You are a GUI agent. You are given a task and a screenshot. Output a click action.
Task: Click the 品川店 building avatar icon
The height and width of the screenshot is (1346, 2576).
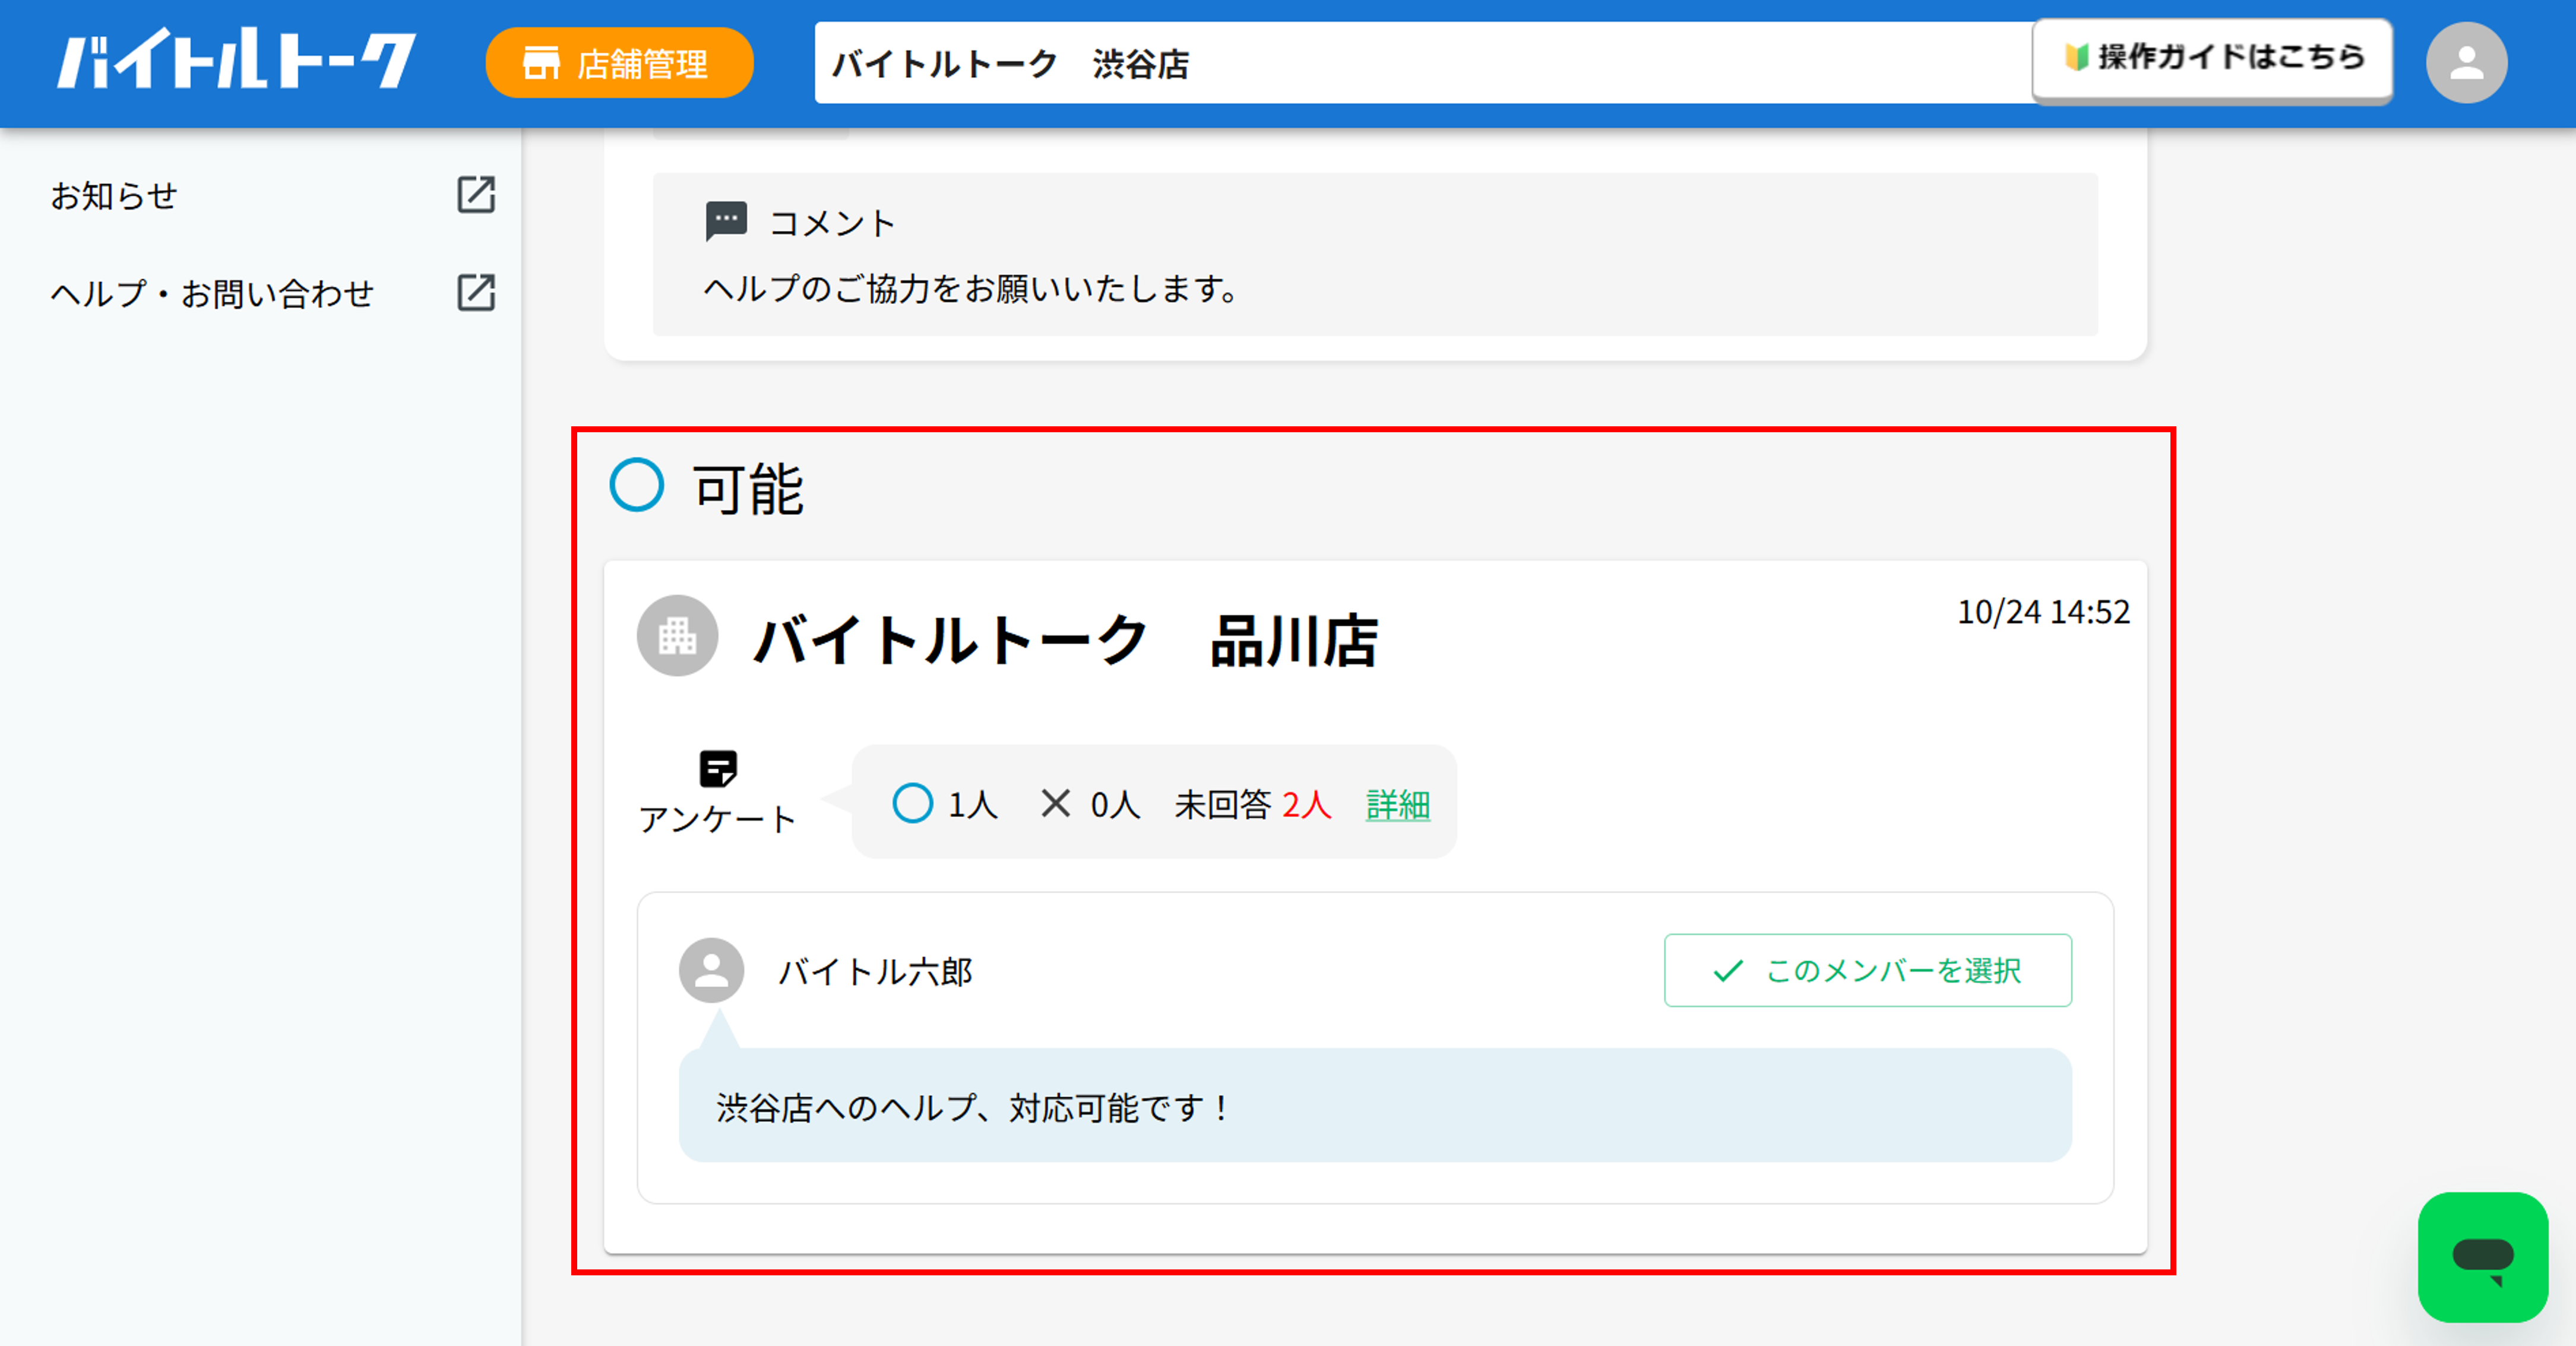point(678,636)
